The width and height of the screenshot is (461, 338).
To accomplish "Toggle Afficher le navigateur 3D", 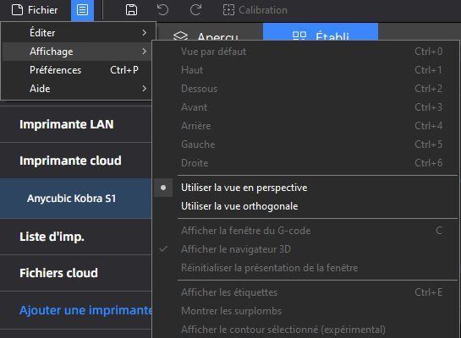I will [305, 249].
